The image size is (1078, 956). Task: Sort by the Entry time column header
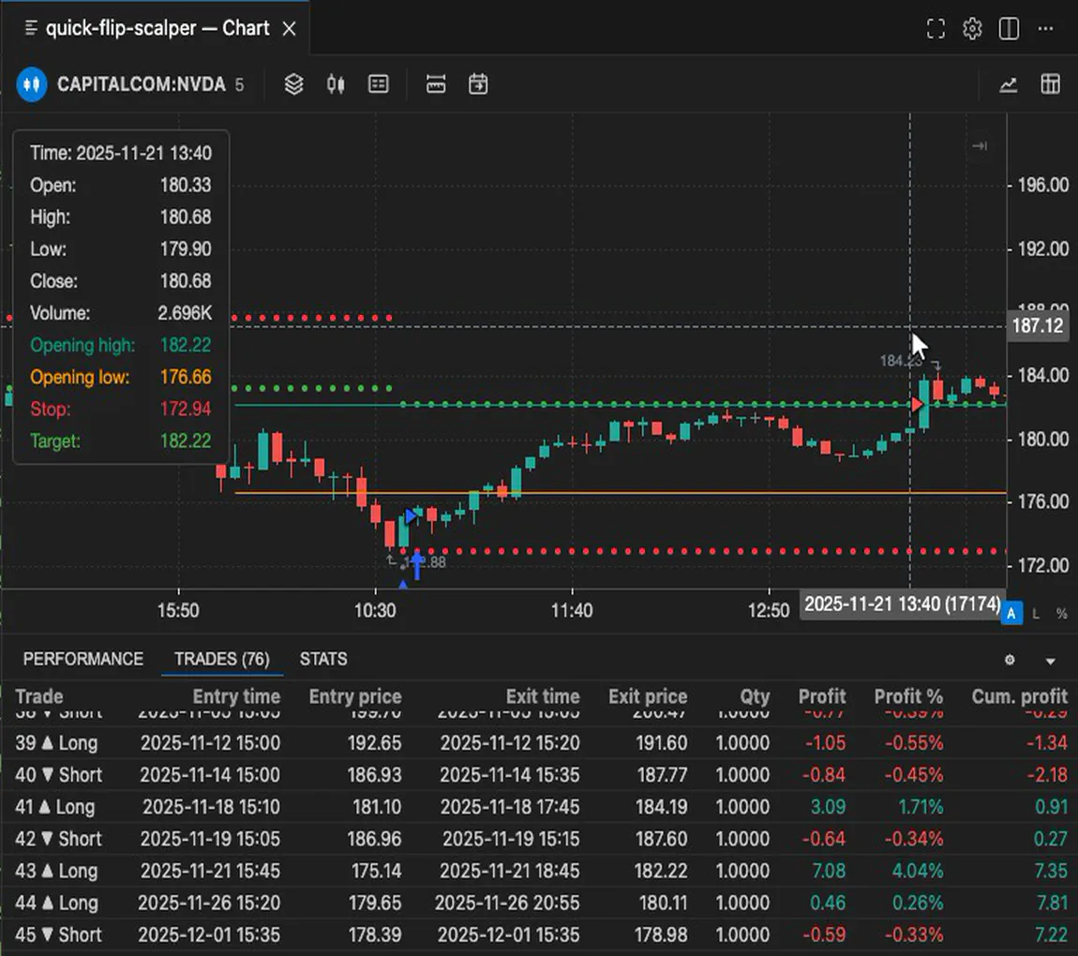tap(236, 696)
